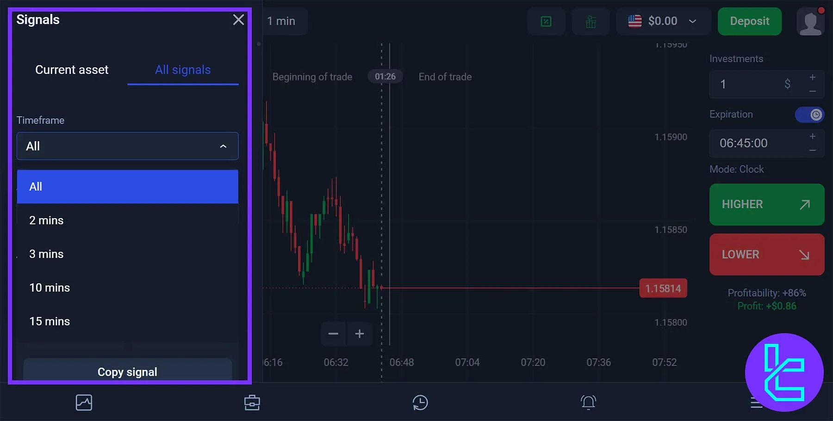The height and width of the screenshot is (421, 833).
Task: Switch to the Current asset tab
Action: pyautogui.click(x=72, y=70)
